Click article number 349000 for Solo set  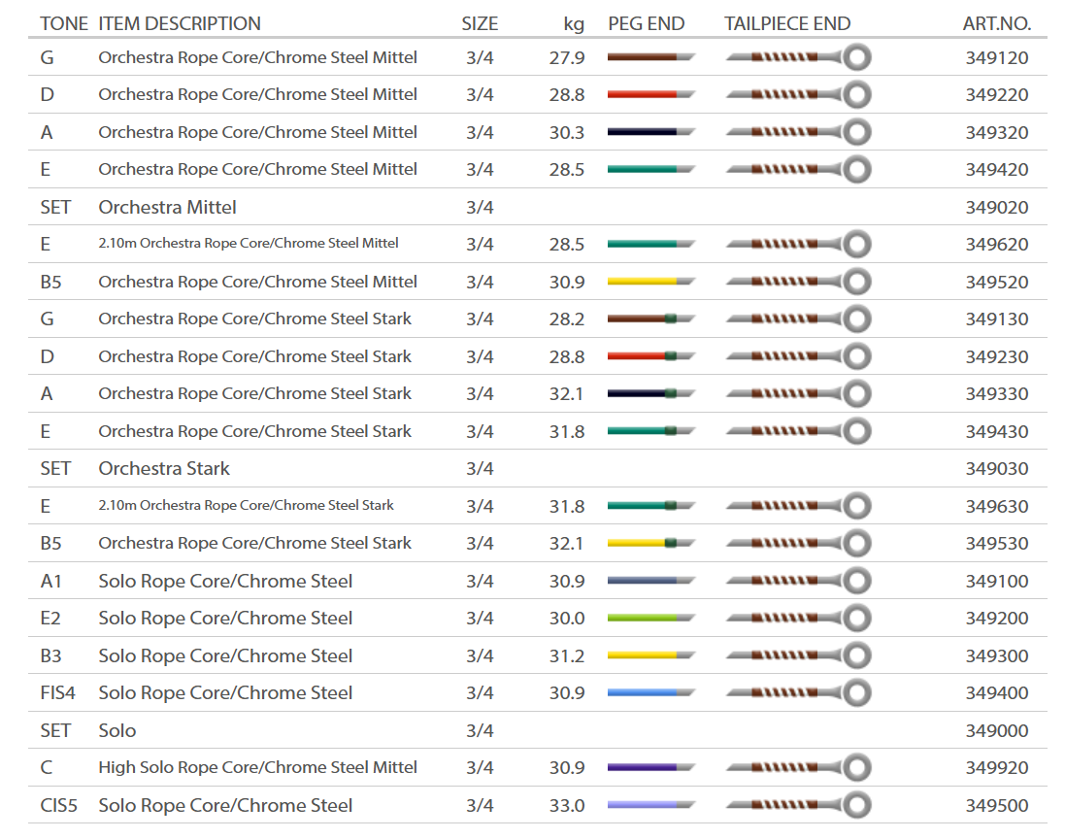tap(997, 731)
